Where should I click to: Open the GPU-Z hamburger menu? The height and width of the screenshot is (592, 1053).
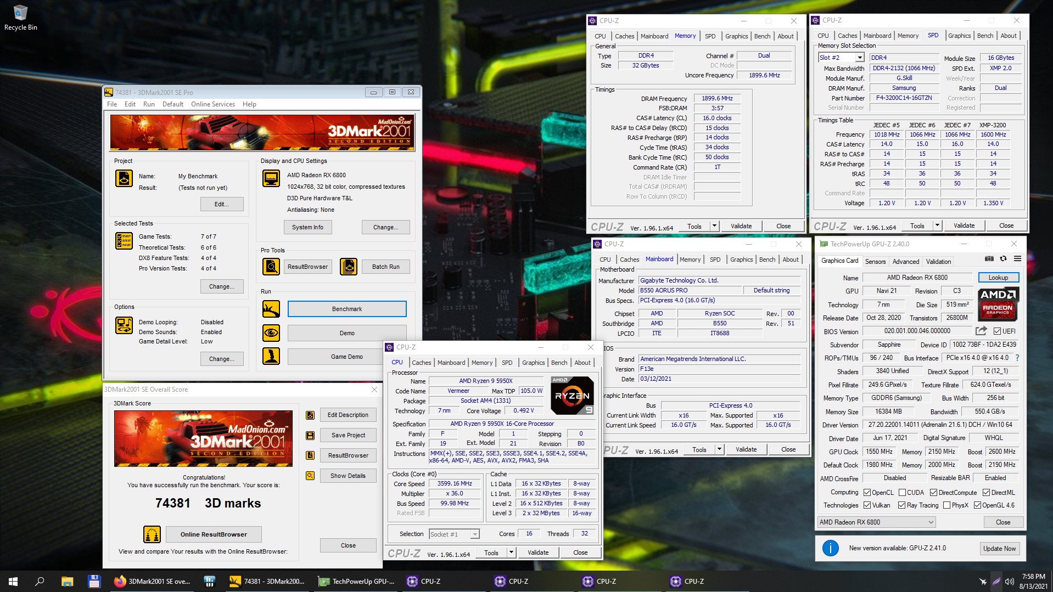1017,259
